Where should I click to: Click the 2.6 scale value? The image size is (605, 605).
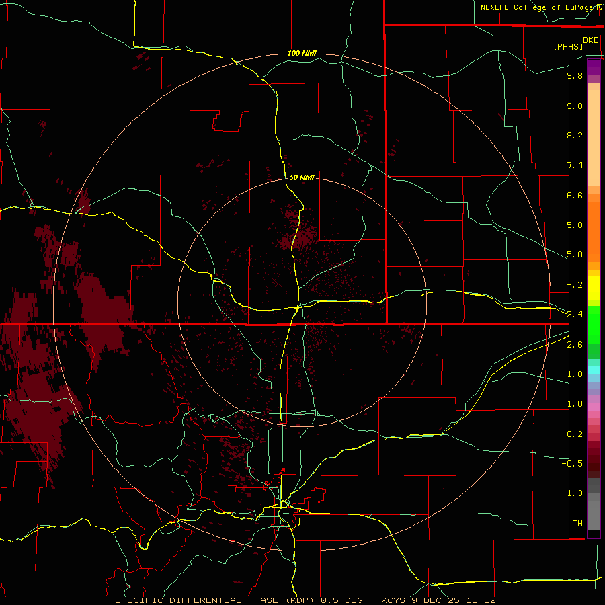575,345
